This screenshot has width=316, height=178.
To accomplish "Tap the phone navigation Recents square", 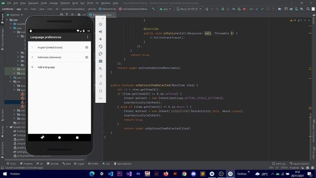I will tap(77, 137).
